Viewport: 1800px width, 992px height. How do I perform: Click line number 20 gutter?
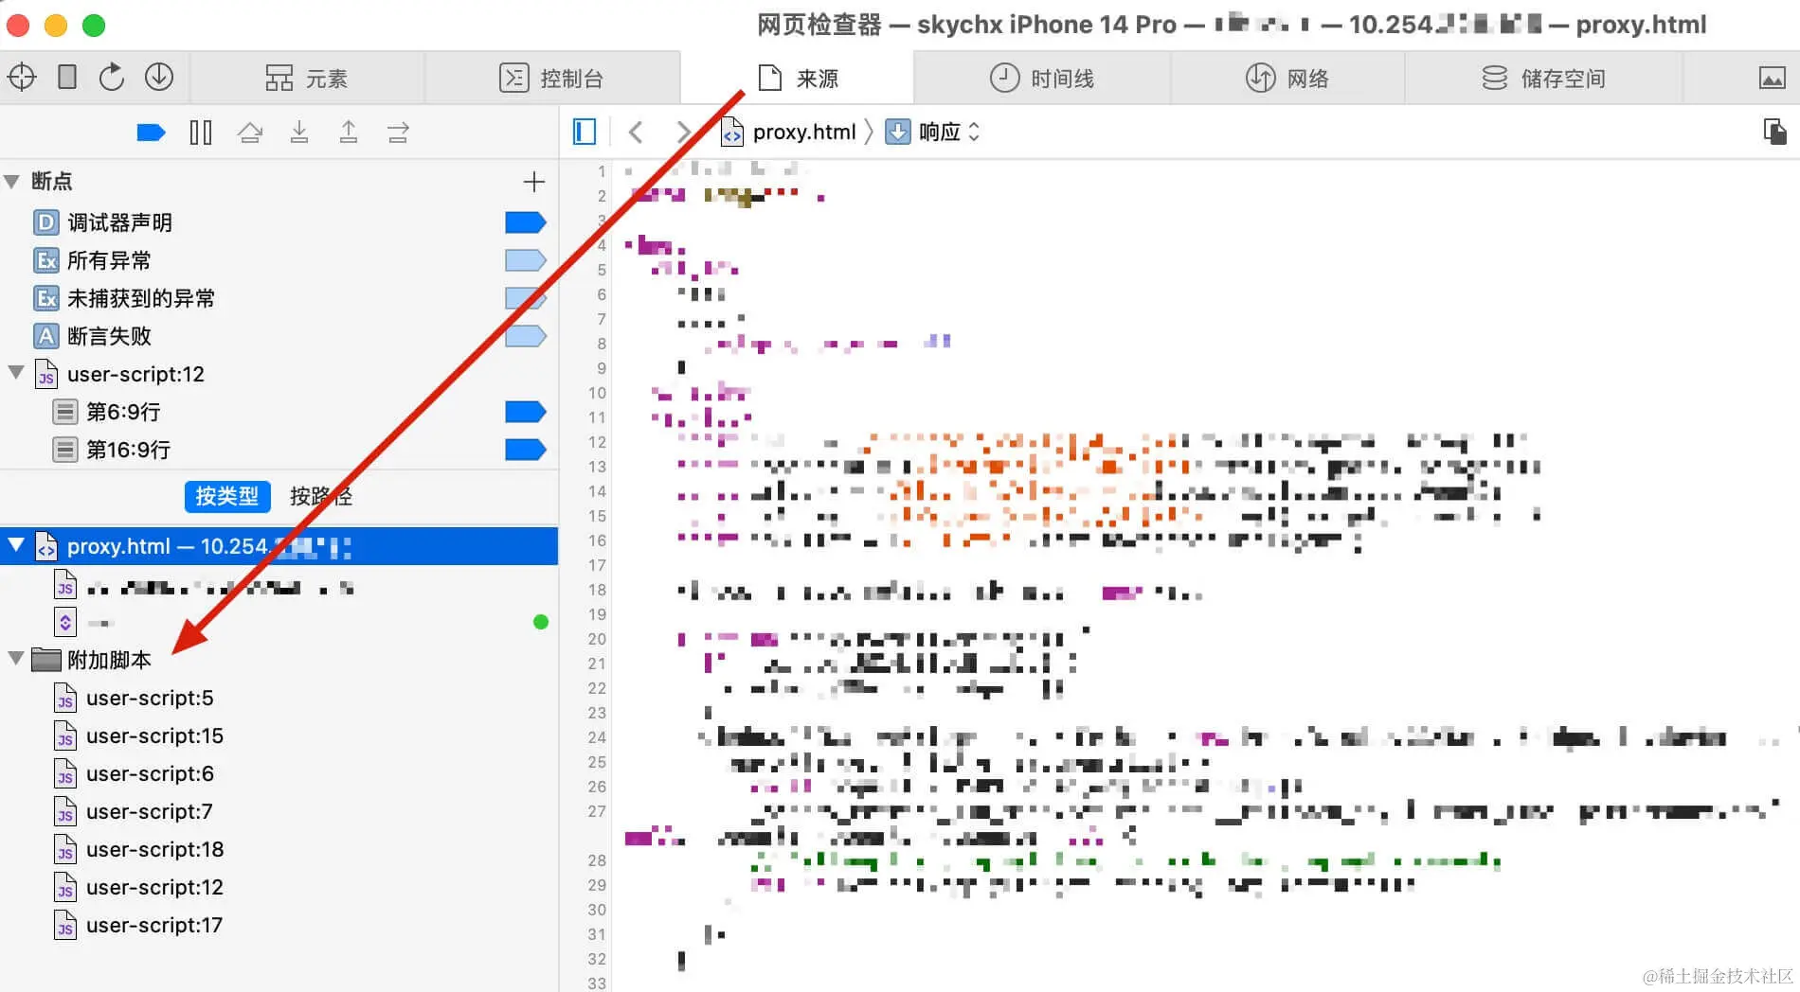[596, 639]
